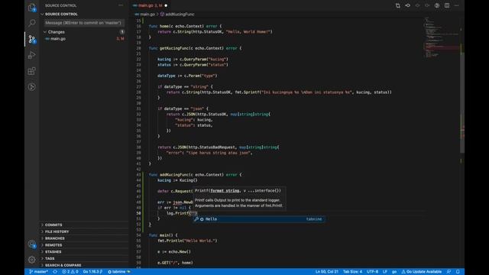Change the UTF-8 encoding
Image resolution: width=489 pixels, height=275 pixels.
(372, 272)
